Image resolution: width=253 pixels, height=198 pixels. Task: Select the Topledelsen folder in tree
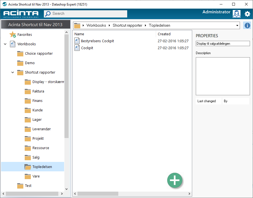32,167
